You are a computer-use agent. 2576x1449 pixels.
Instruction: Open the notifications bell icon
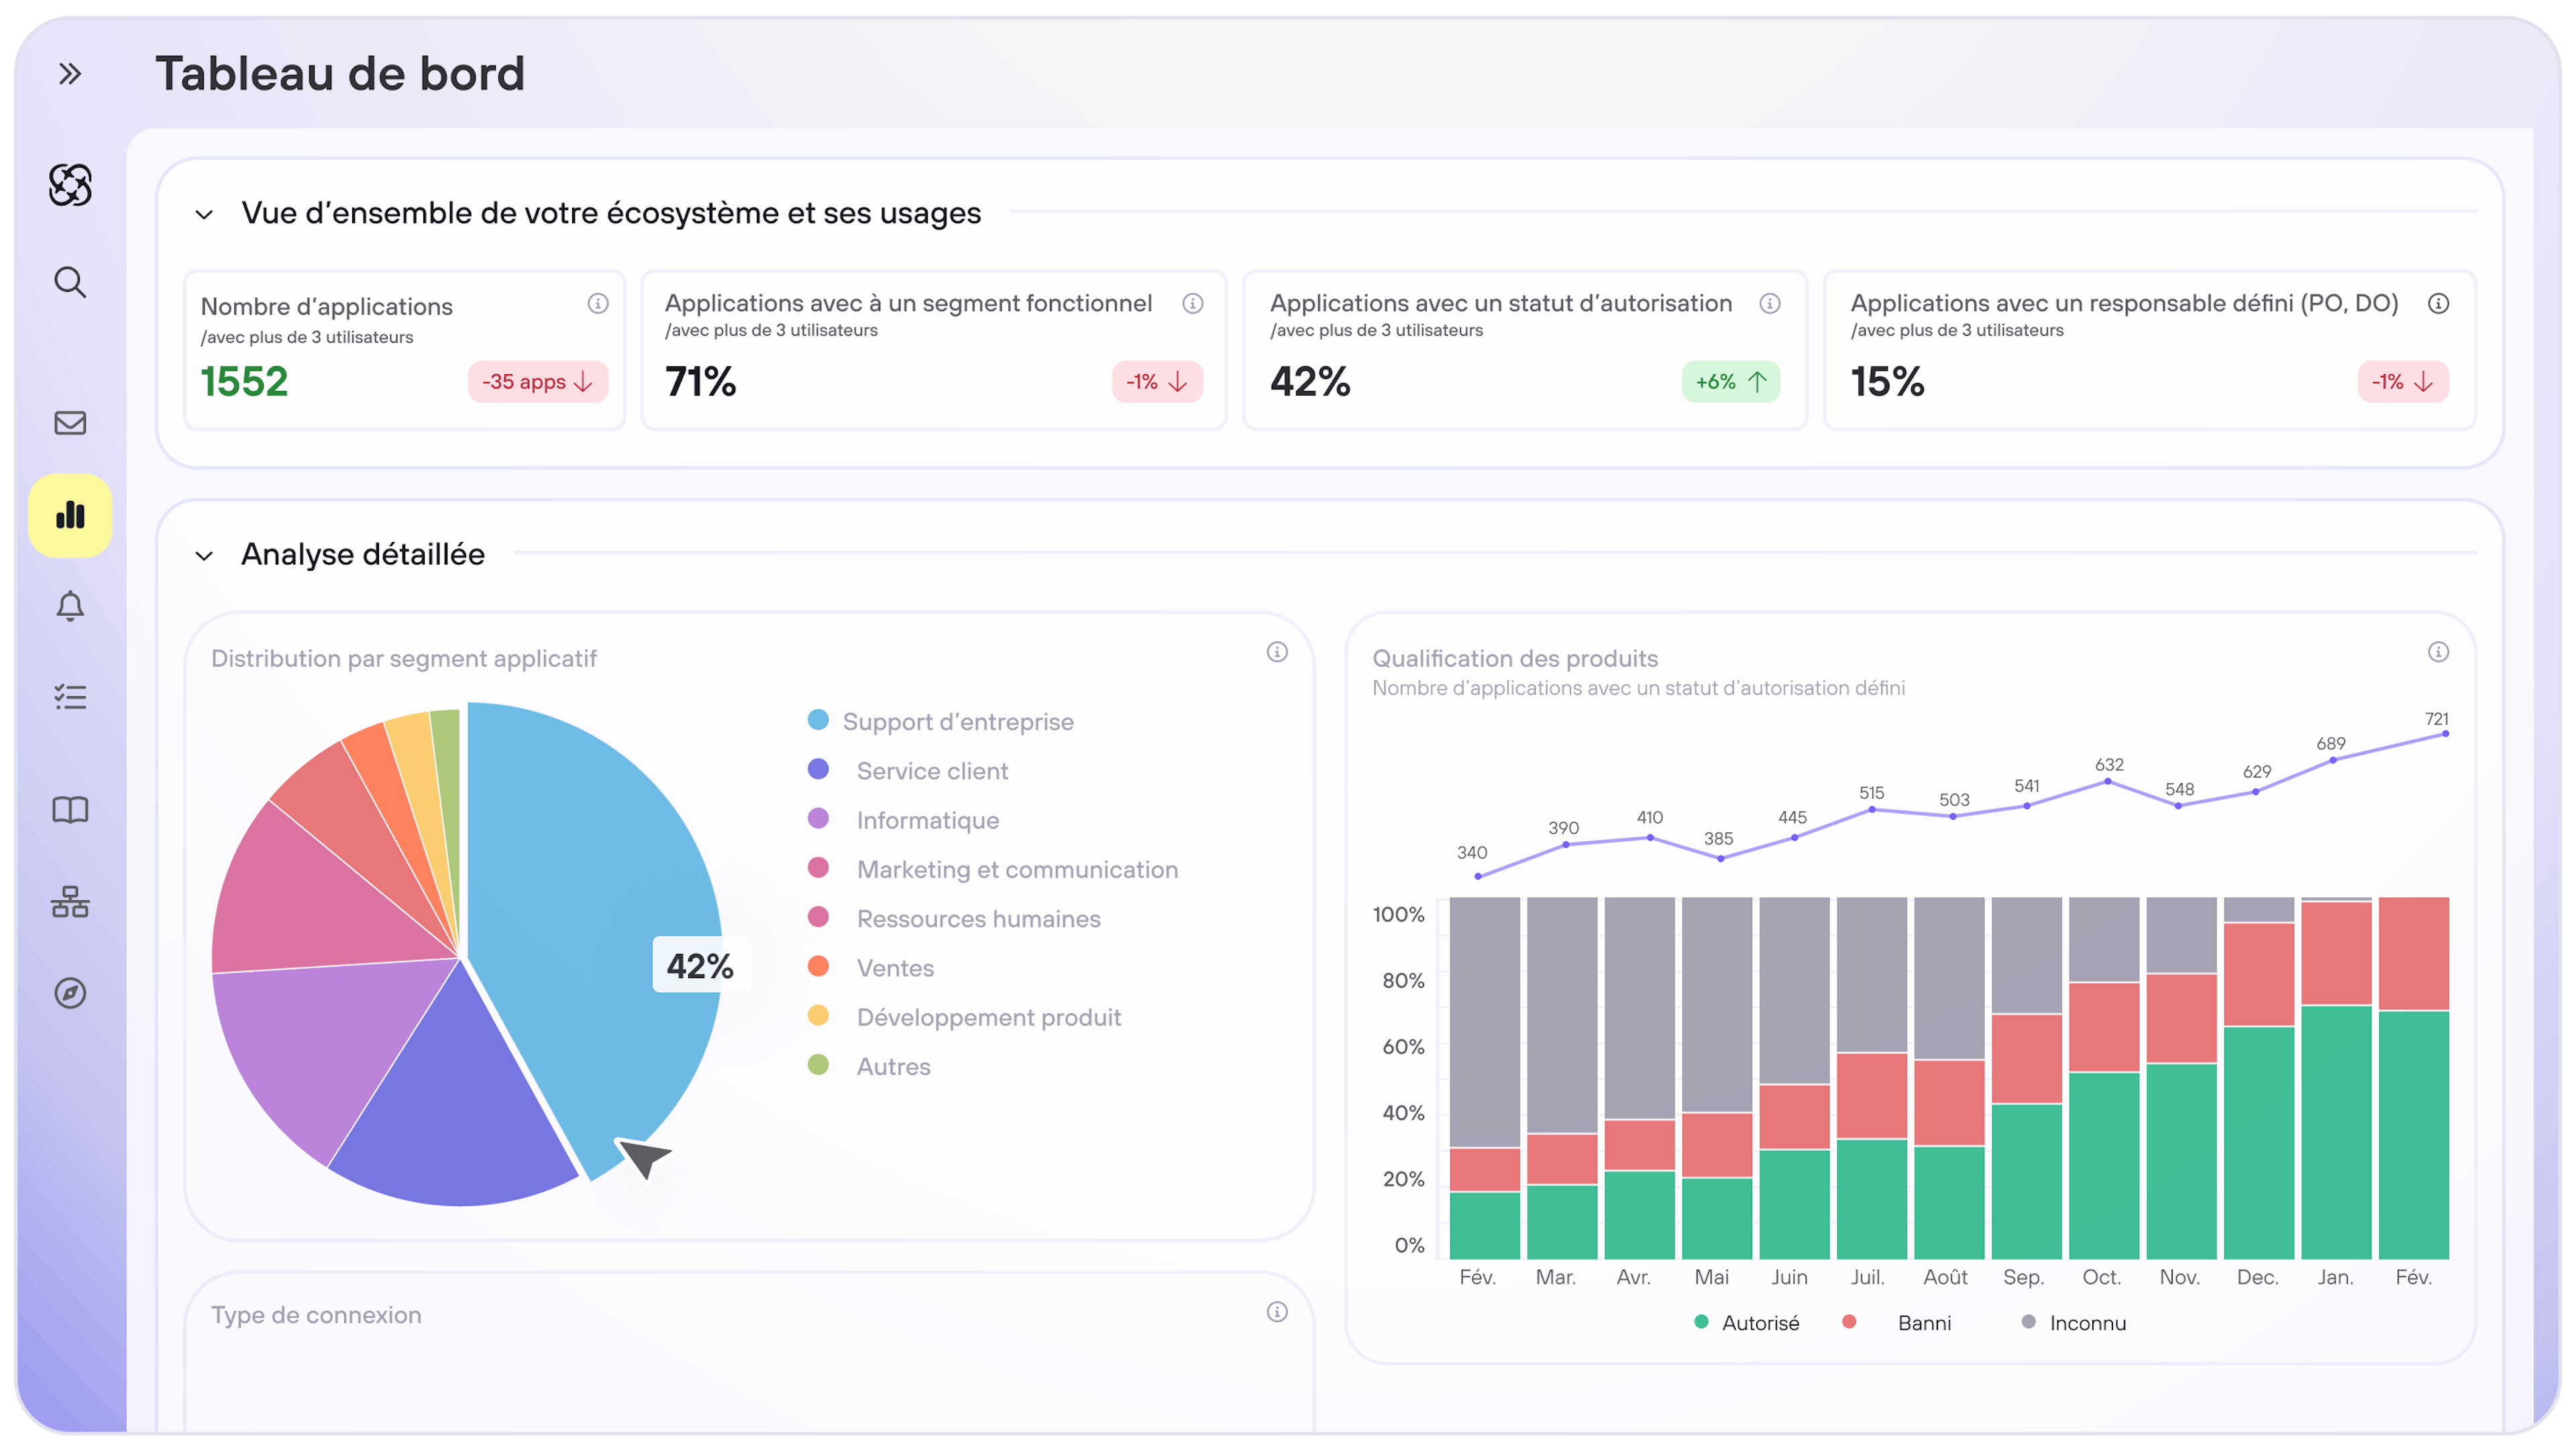pos(69,606)
